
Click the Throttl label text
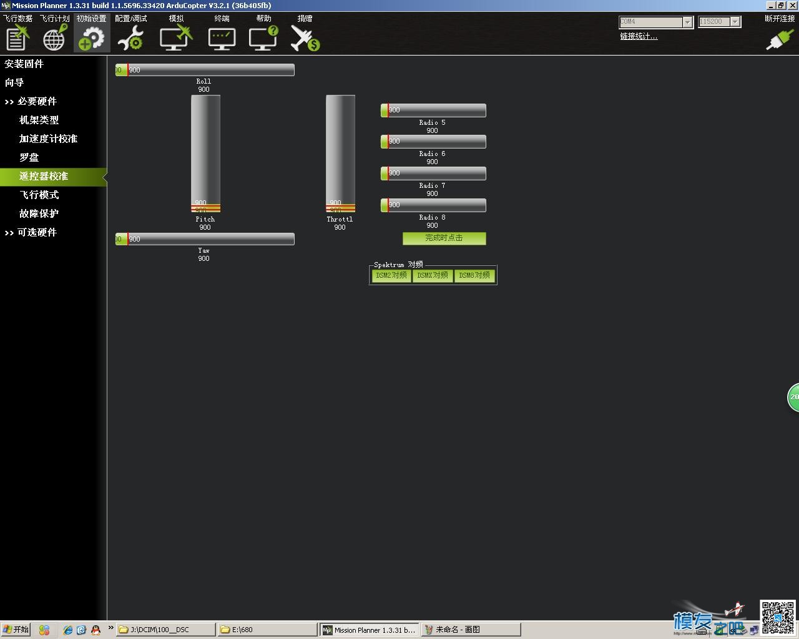[340, 219]
